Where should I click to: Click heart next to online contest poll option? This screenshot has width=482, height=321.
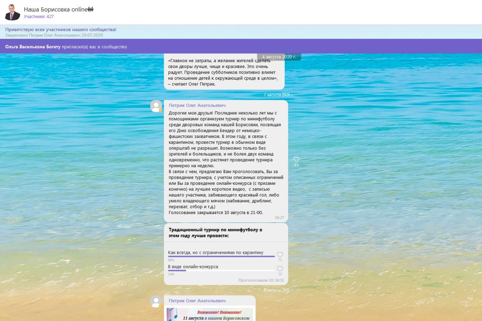click(280, 268)
